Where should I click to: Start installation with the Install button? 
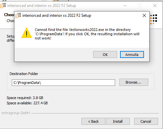(118, 121)
